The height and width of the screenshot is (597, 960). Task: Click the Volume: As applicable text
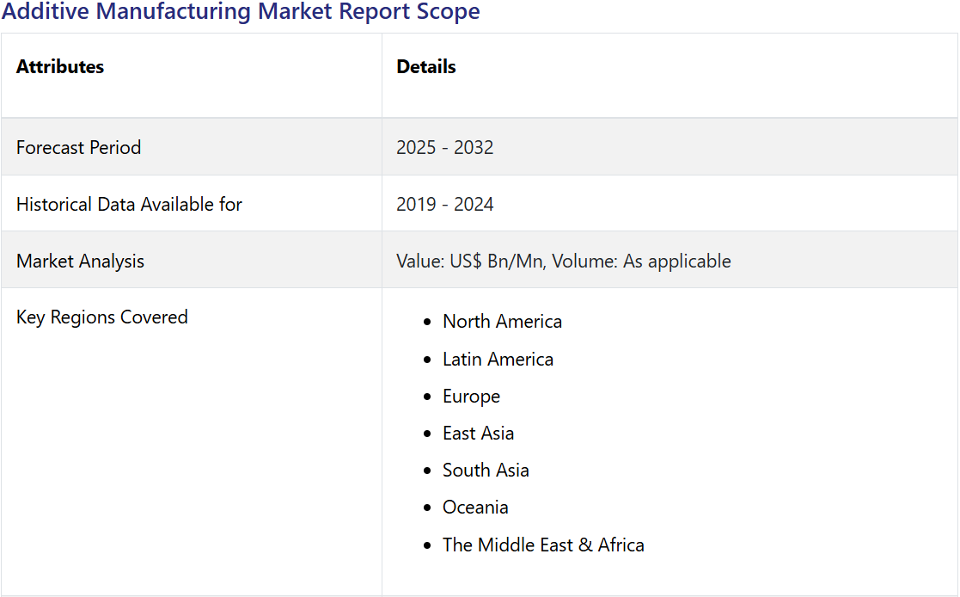point(641,261)
